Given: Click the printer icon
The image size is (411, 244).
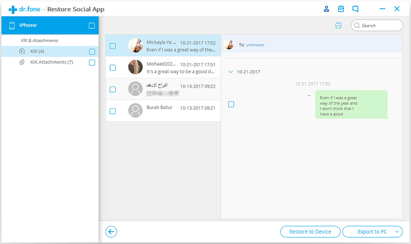Looking at the screenshot, I should (x=339, y=25).
